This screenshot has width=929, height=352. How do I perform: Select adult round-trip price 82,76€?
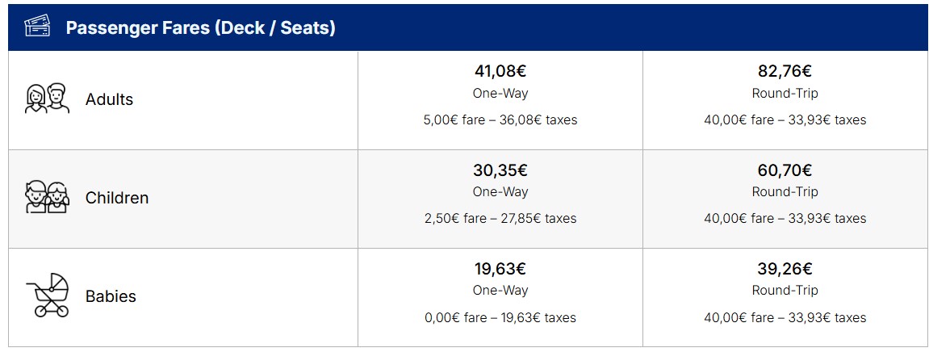[785, 71]
